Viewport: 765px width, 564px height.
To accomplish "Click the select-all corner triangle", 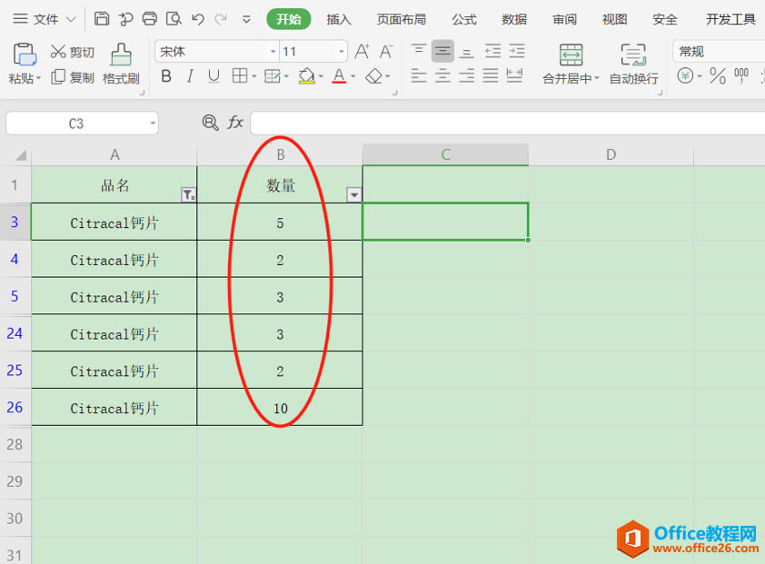I will click(21, 155).
